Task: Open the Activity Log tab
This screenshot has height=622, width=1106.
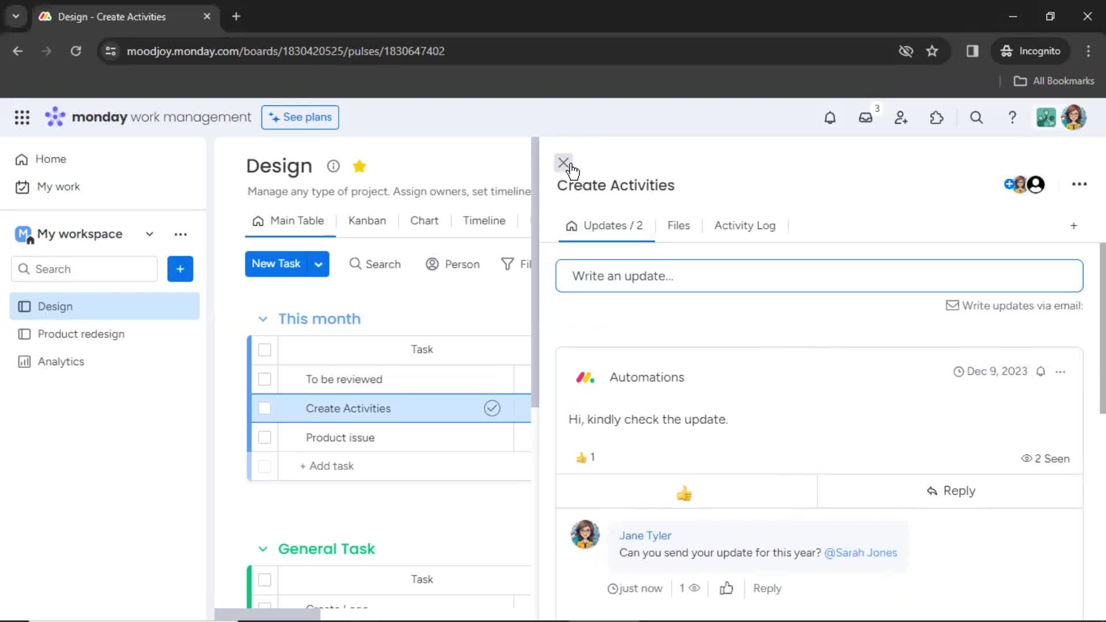Action: click(745, 226)
